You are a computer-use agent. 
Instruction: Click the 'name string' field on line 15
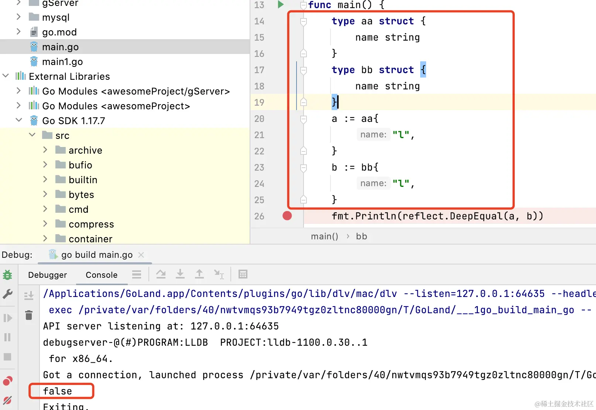(x=387, y=38)
